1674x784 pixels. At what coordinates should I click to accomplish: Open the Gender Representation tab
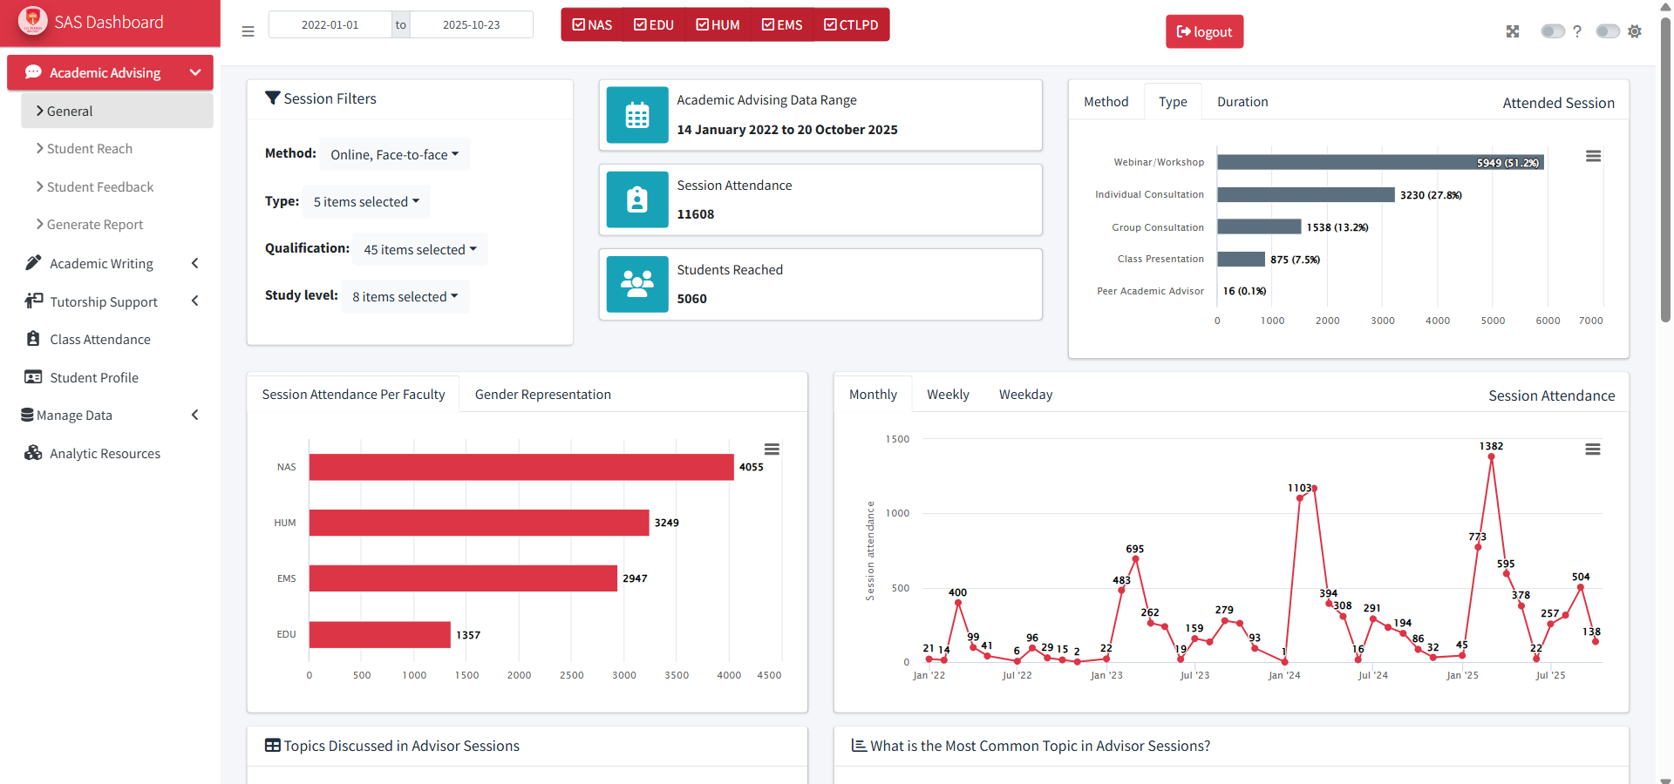(542, 394)
